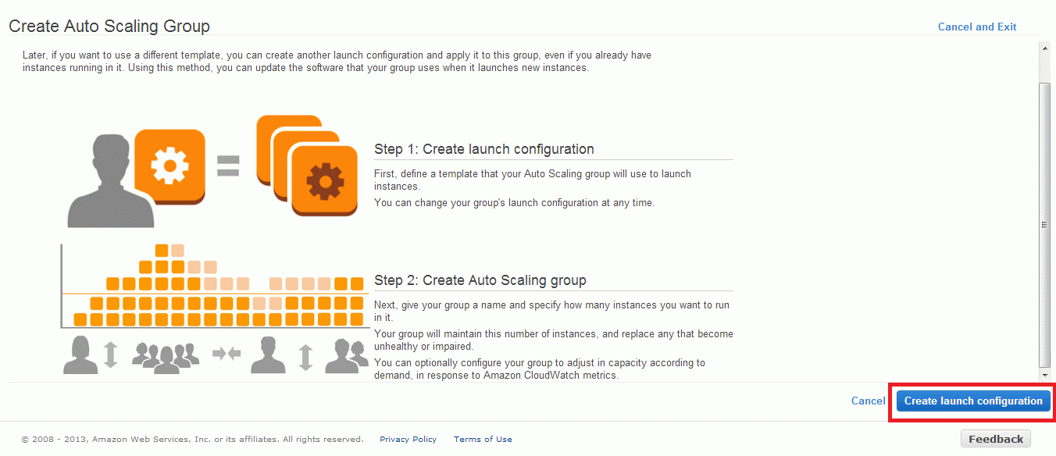Click the gray equals sign graphic
1056x456 pixels.
pos(228,165)
